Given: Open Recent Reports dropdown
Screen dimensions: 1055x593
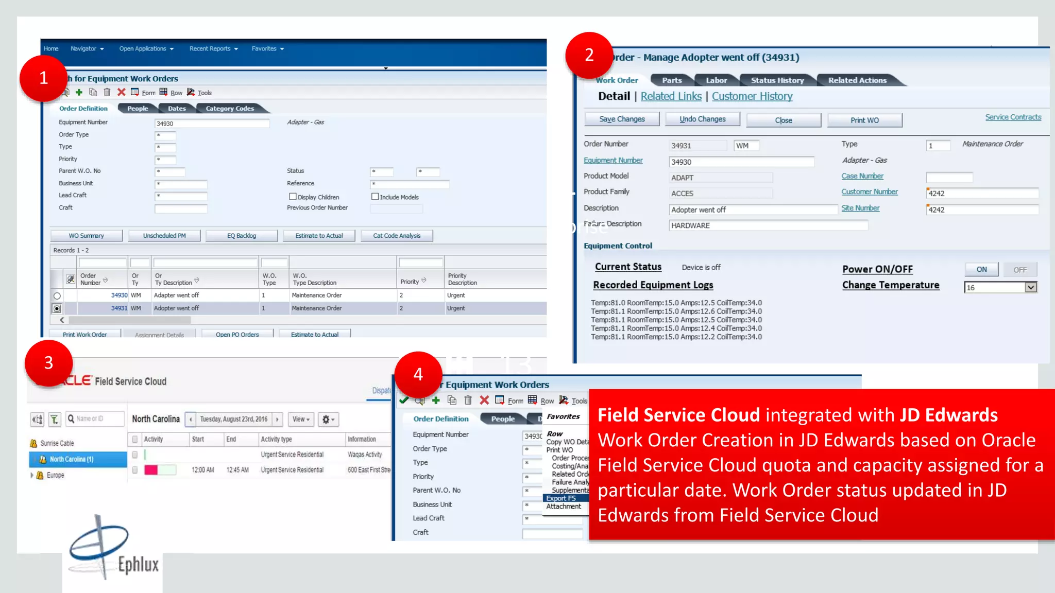Looking at the screenshot, I should [213, 49].
